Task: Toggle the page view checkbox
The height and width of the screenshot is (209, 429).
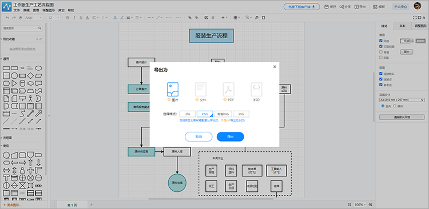Action: [x=381, y=46]
